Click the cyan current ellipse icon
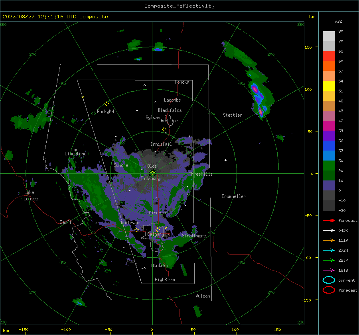The height and width of the screenshot is (335, 359). [329, 280]
